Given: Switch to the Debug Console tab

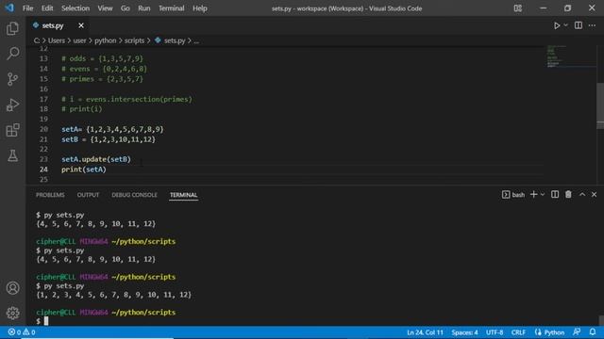Looking at the screenshot, I should [134, 195].
